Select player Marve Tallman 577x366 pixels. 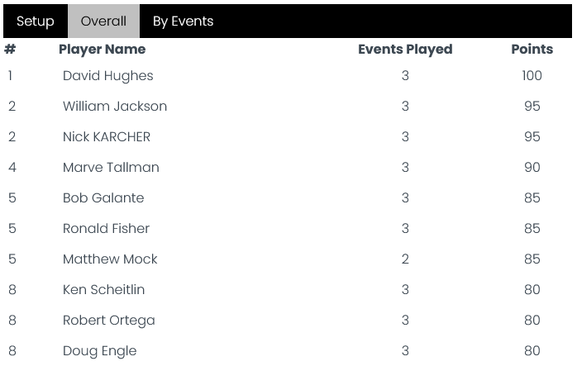click(x=111, y=168)
